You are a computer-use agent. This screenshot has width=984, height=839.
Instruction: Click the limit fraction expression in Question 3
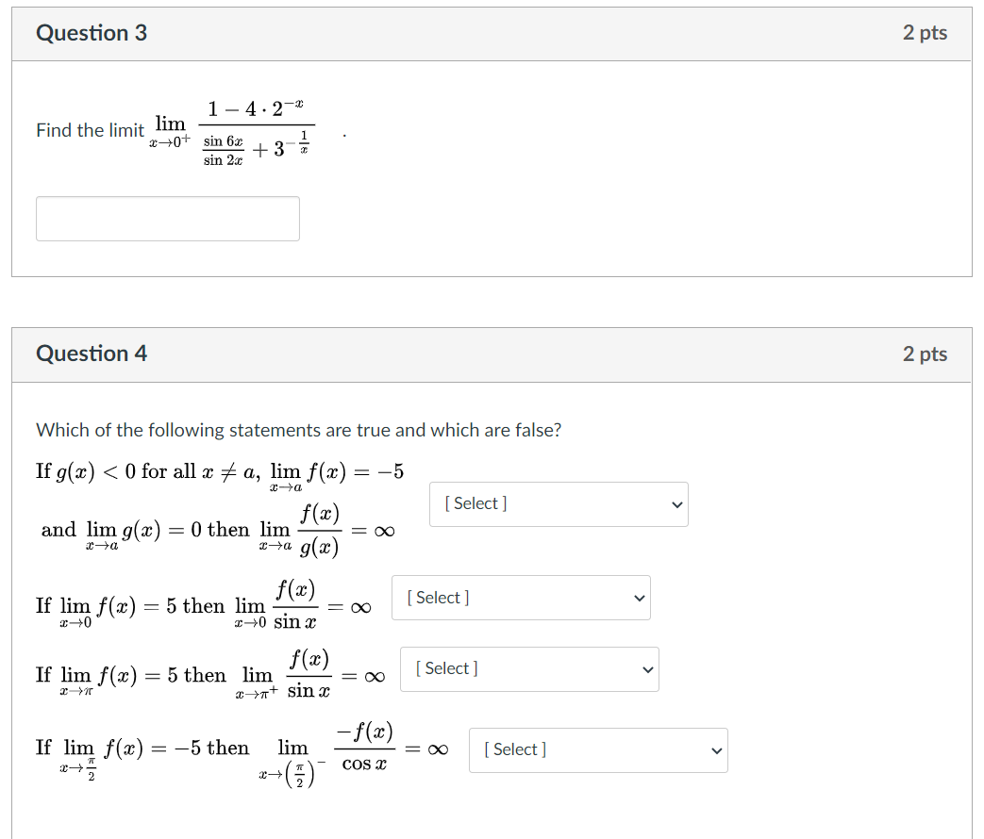tap(232, 132)
